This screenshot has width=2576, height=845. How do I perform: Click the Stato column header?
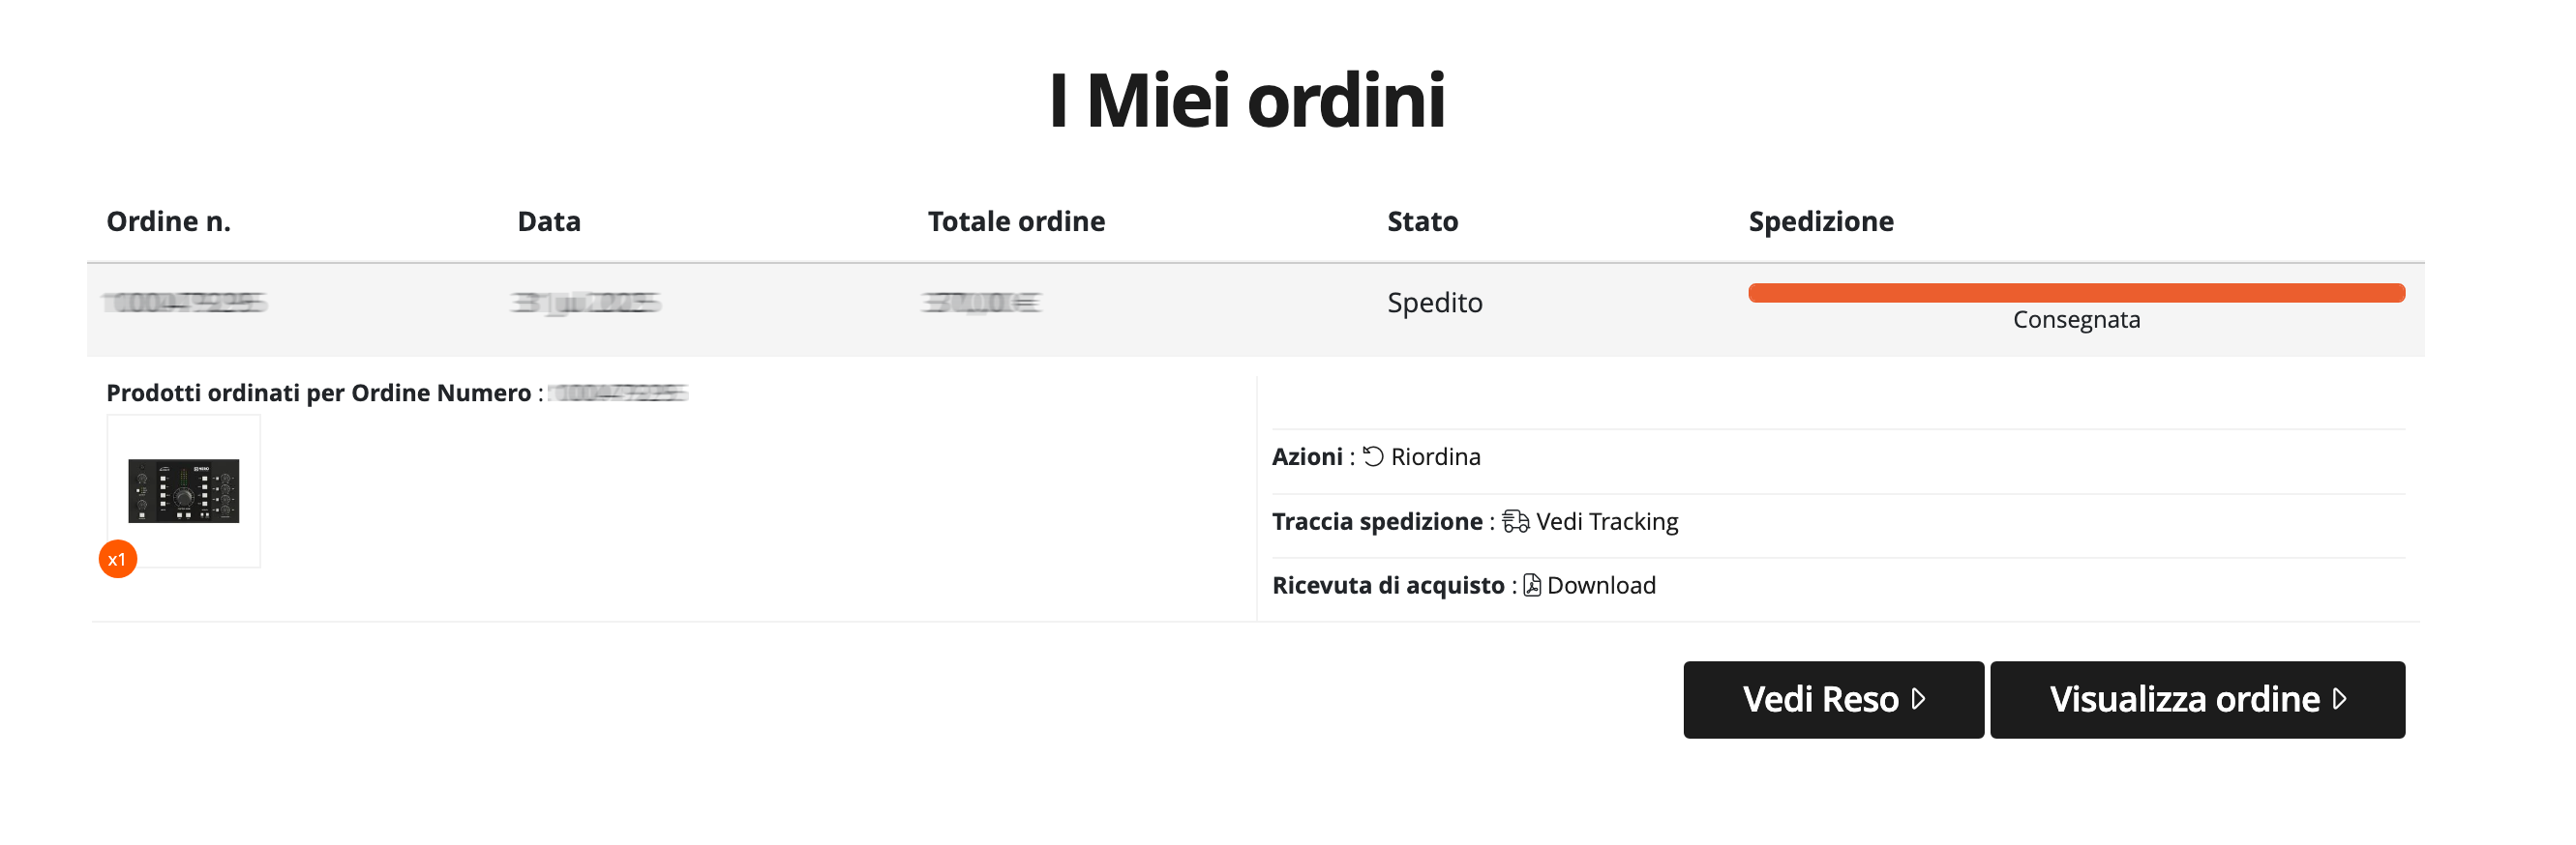(x=1422, y=220)
